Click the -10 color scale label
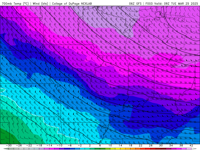Screen dimensions: 200x150 (x=59, y=145)
